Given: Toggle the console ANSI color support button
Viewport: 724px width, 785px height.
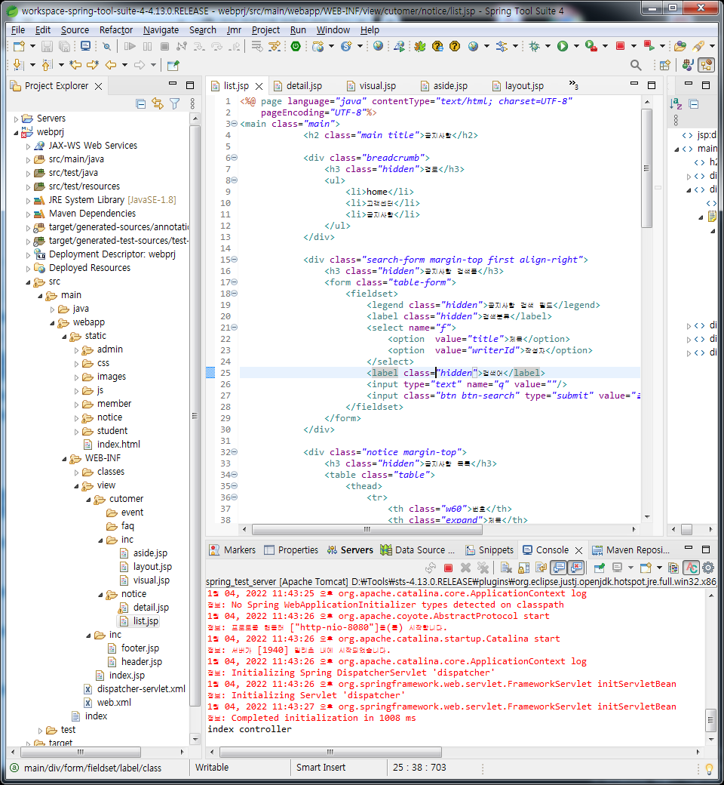Looking at the screenshot, I should click(x=692, y=567).
